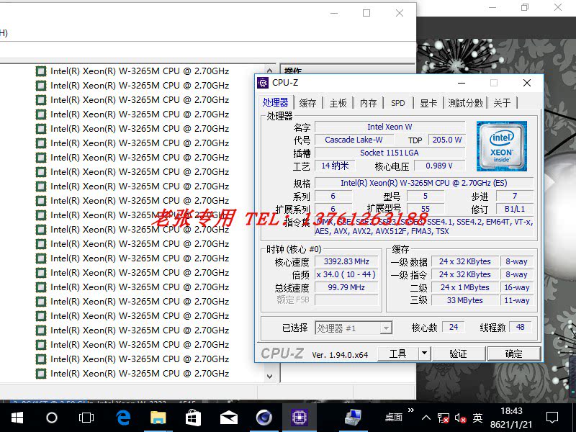
Task: Click the CPU-Z title bar icon
Action: click(x=263, y=83)
